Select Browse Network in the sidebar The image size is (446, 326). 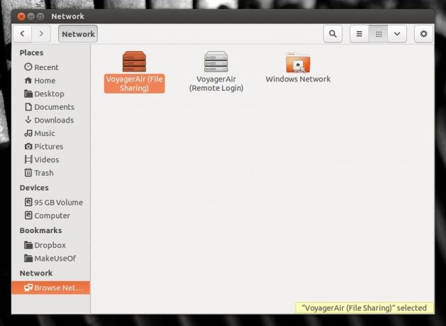pyautogui.click(x=50, y=288)
